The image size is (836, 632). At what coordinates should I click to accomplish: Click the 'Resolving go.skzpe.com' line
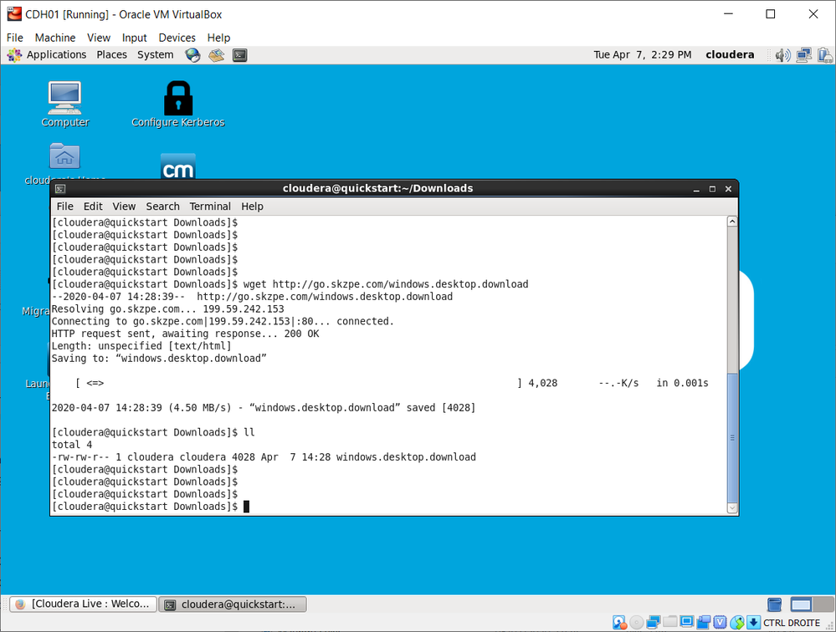click(x=168, y=309)
